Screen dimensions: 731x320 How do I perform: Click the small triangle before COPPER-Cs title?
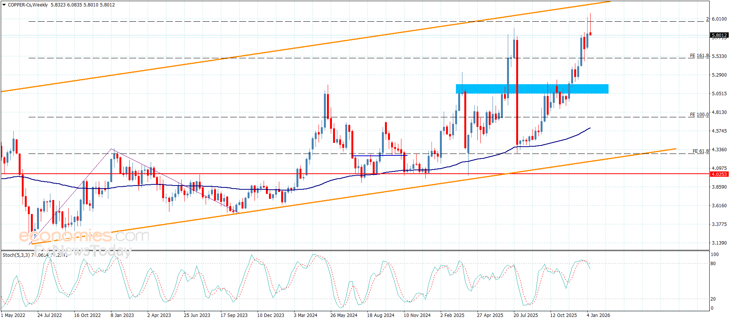[4, 5]
